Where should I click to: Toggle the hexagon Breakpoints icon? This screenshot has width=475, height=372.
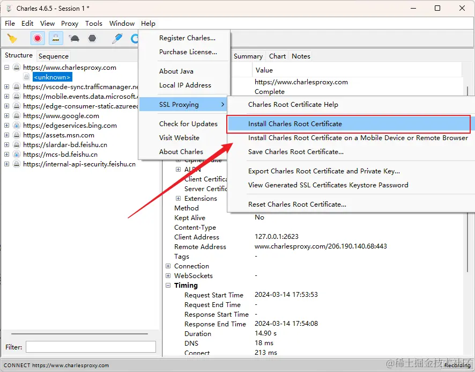point(92,39)
